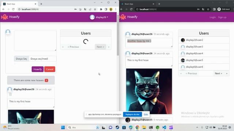The height and width of the screenshot is (131, 234).
Task: Click the Sign up link in incognito window
Action: click(x=222, y=17)
